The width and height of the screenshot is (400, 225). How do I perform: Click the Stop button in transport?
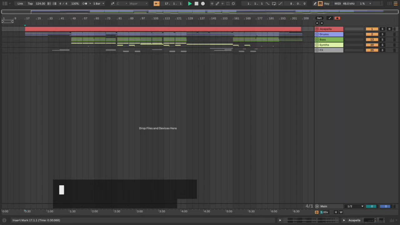point(196,4)
